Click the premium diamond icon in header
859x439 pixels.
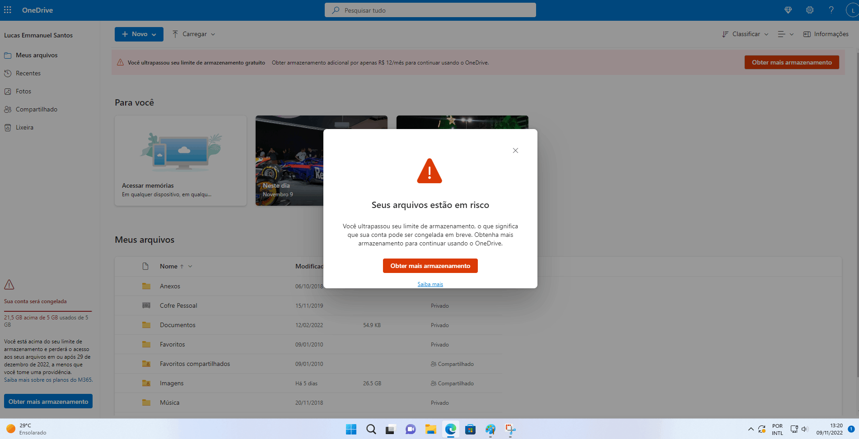click(788, 10)
